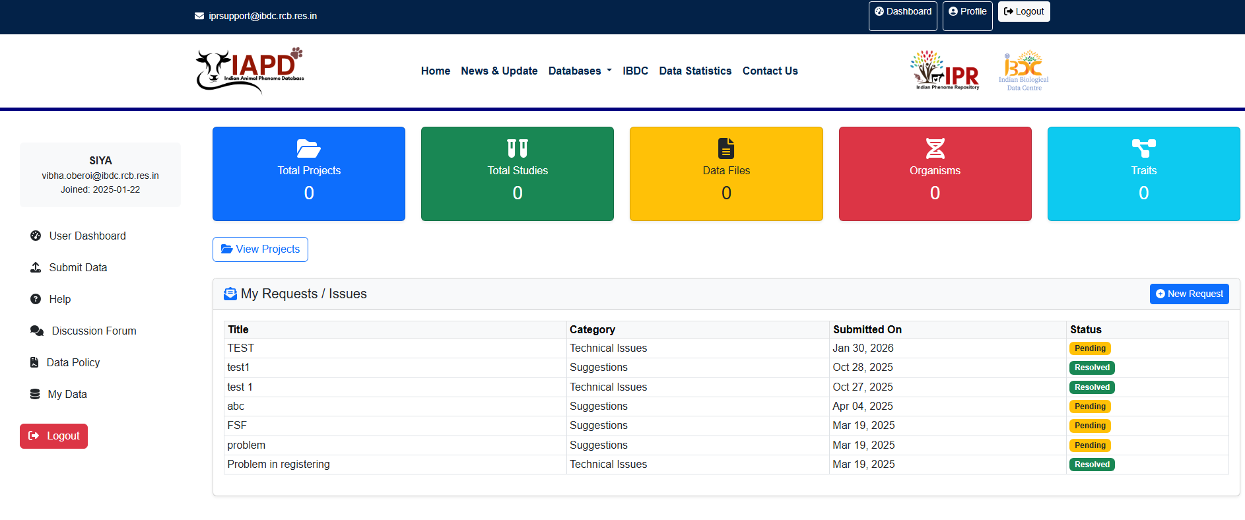The width and height of the screenshot is (1245, 520).
Task: Click the View Projects button
Action: click(260, 249)
